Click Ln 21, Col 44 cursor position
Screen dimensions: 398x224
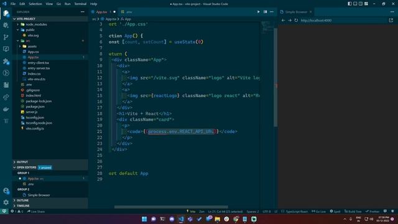[x=225, y=212]
